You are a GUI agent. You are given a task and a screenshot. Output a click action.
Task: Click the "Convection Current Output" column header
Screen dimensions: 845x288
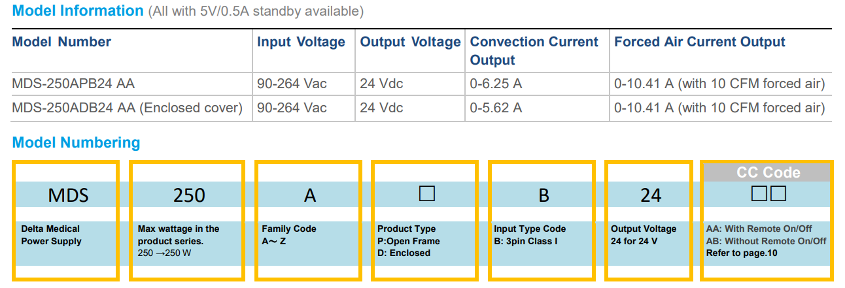click(x=534, y=51)
